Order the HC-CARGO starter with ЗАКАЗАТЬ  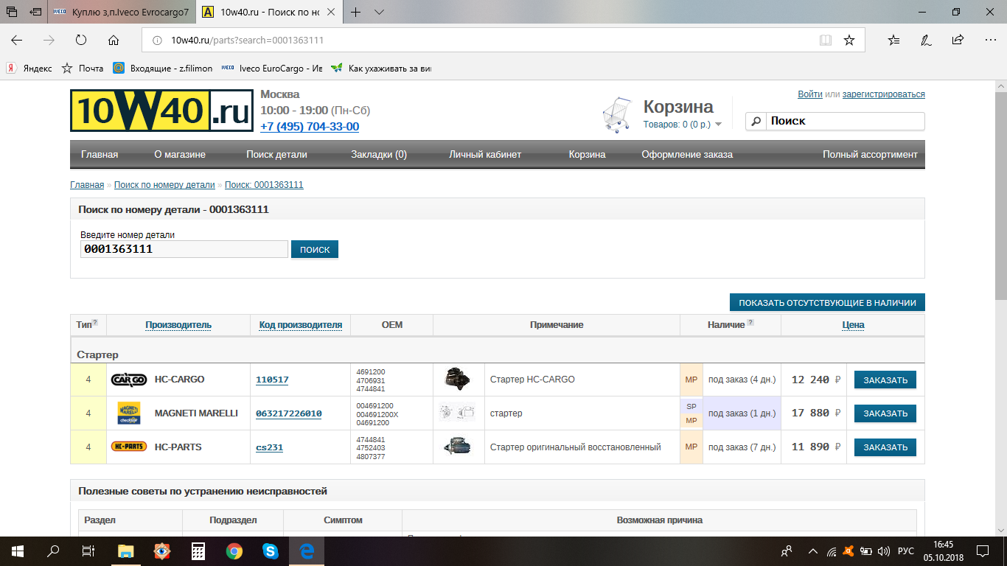click(885, 380)
